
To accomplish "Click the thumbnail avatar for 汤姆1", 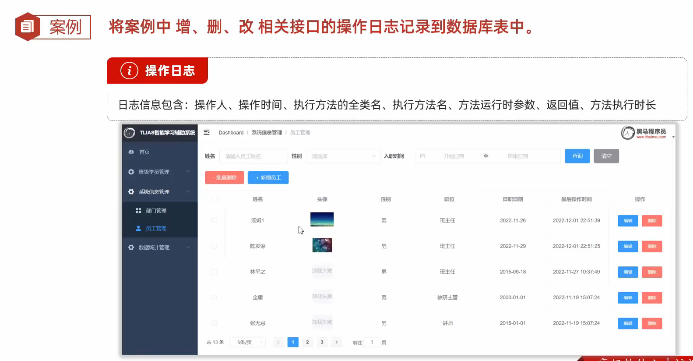I will tap(322, 219).
